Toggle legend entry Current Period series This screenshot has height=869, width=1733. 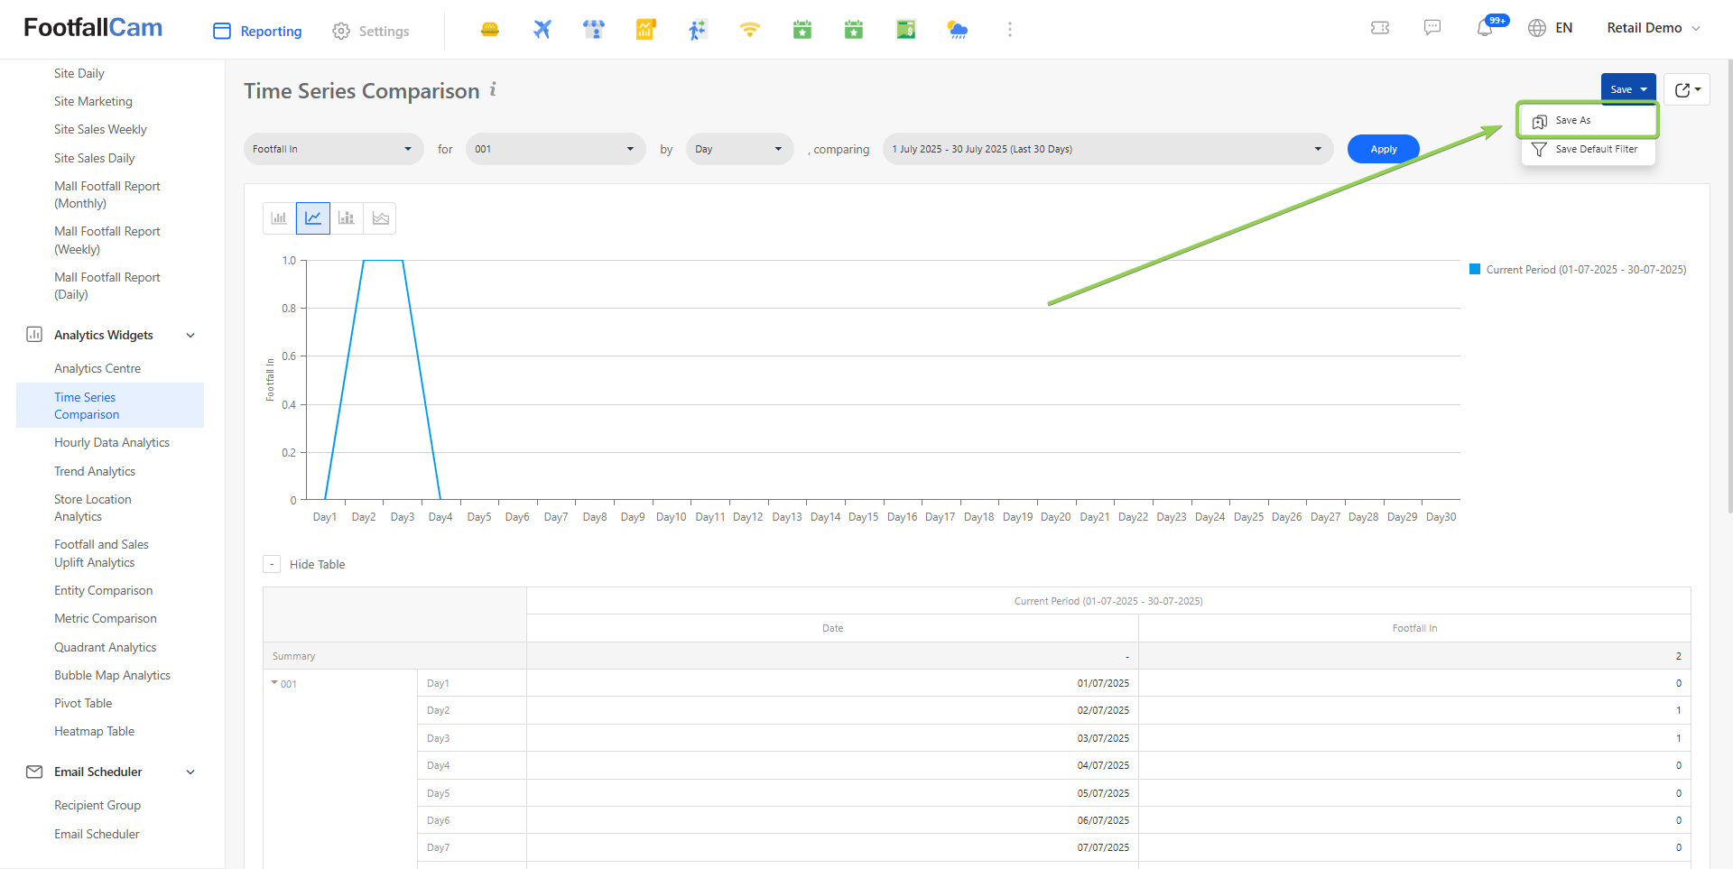(1577, 270)
